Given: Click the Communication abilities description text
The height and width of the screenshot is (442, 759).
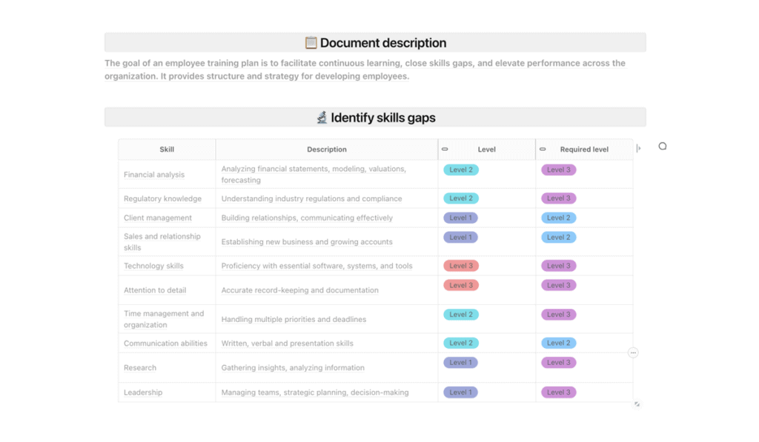Looking at the screenshot, I should 287,344.
